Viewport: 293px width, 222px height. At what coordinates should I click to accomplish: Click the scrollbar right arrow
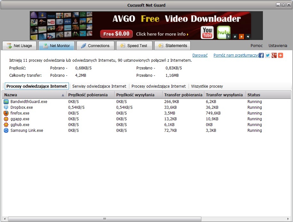pos(288,219)
